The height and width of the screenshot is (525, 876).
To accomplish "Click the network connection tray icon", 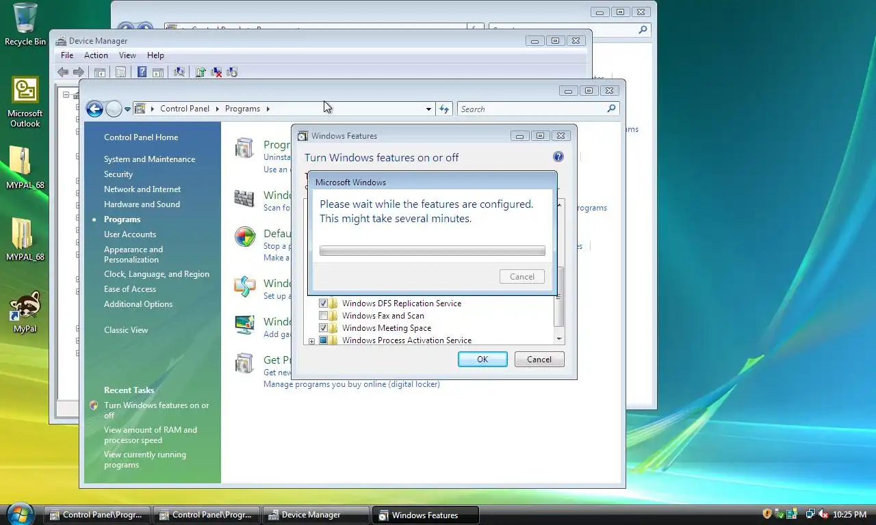I will click(810, 514).
